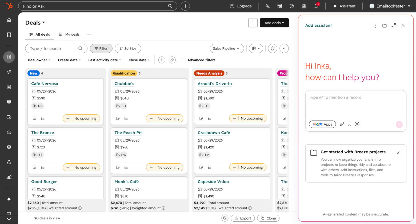Open the assistant three-dot options menu

click(375, 26)
